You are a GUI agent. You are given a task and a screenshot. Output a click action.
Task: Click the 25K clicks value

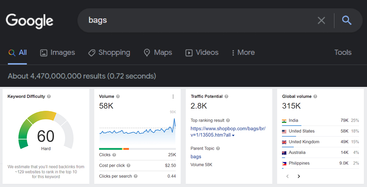(172, 155)
